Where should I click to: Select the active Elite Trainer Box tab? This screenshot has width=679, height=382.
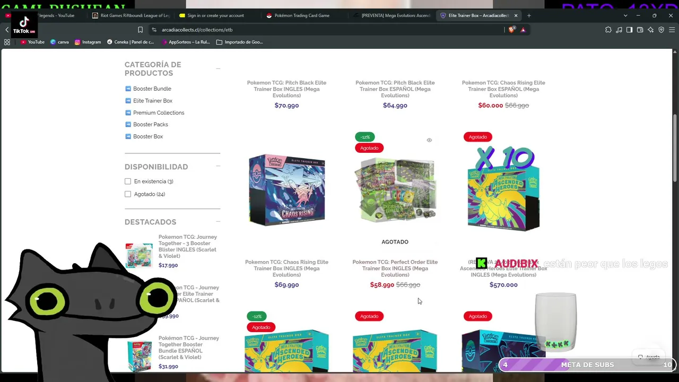click(x=477, y=15)
